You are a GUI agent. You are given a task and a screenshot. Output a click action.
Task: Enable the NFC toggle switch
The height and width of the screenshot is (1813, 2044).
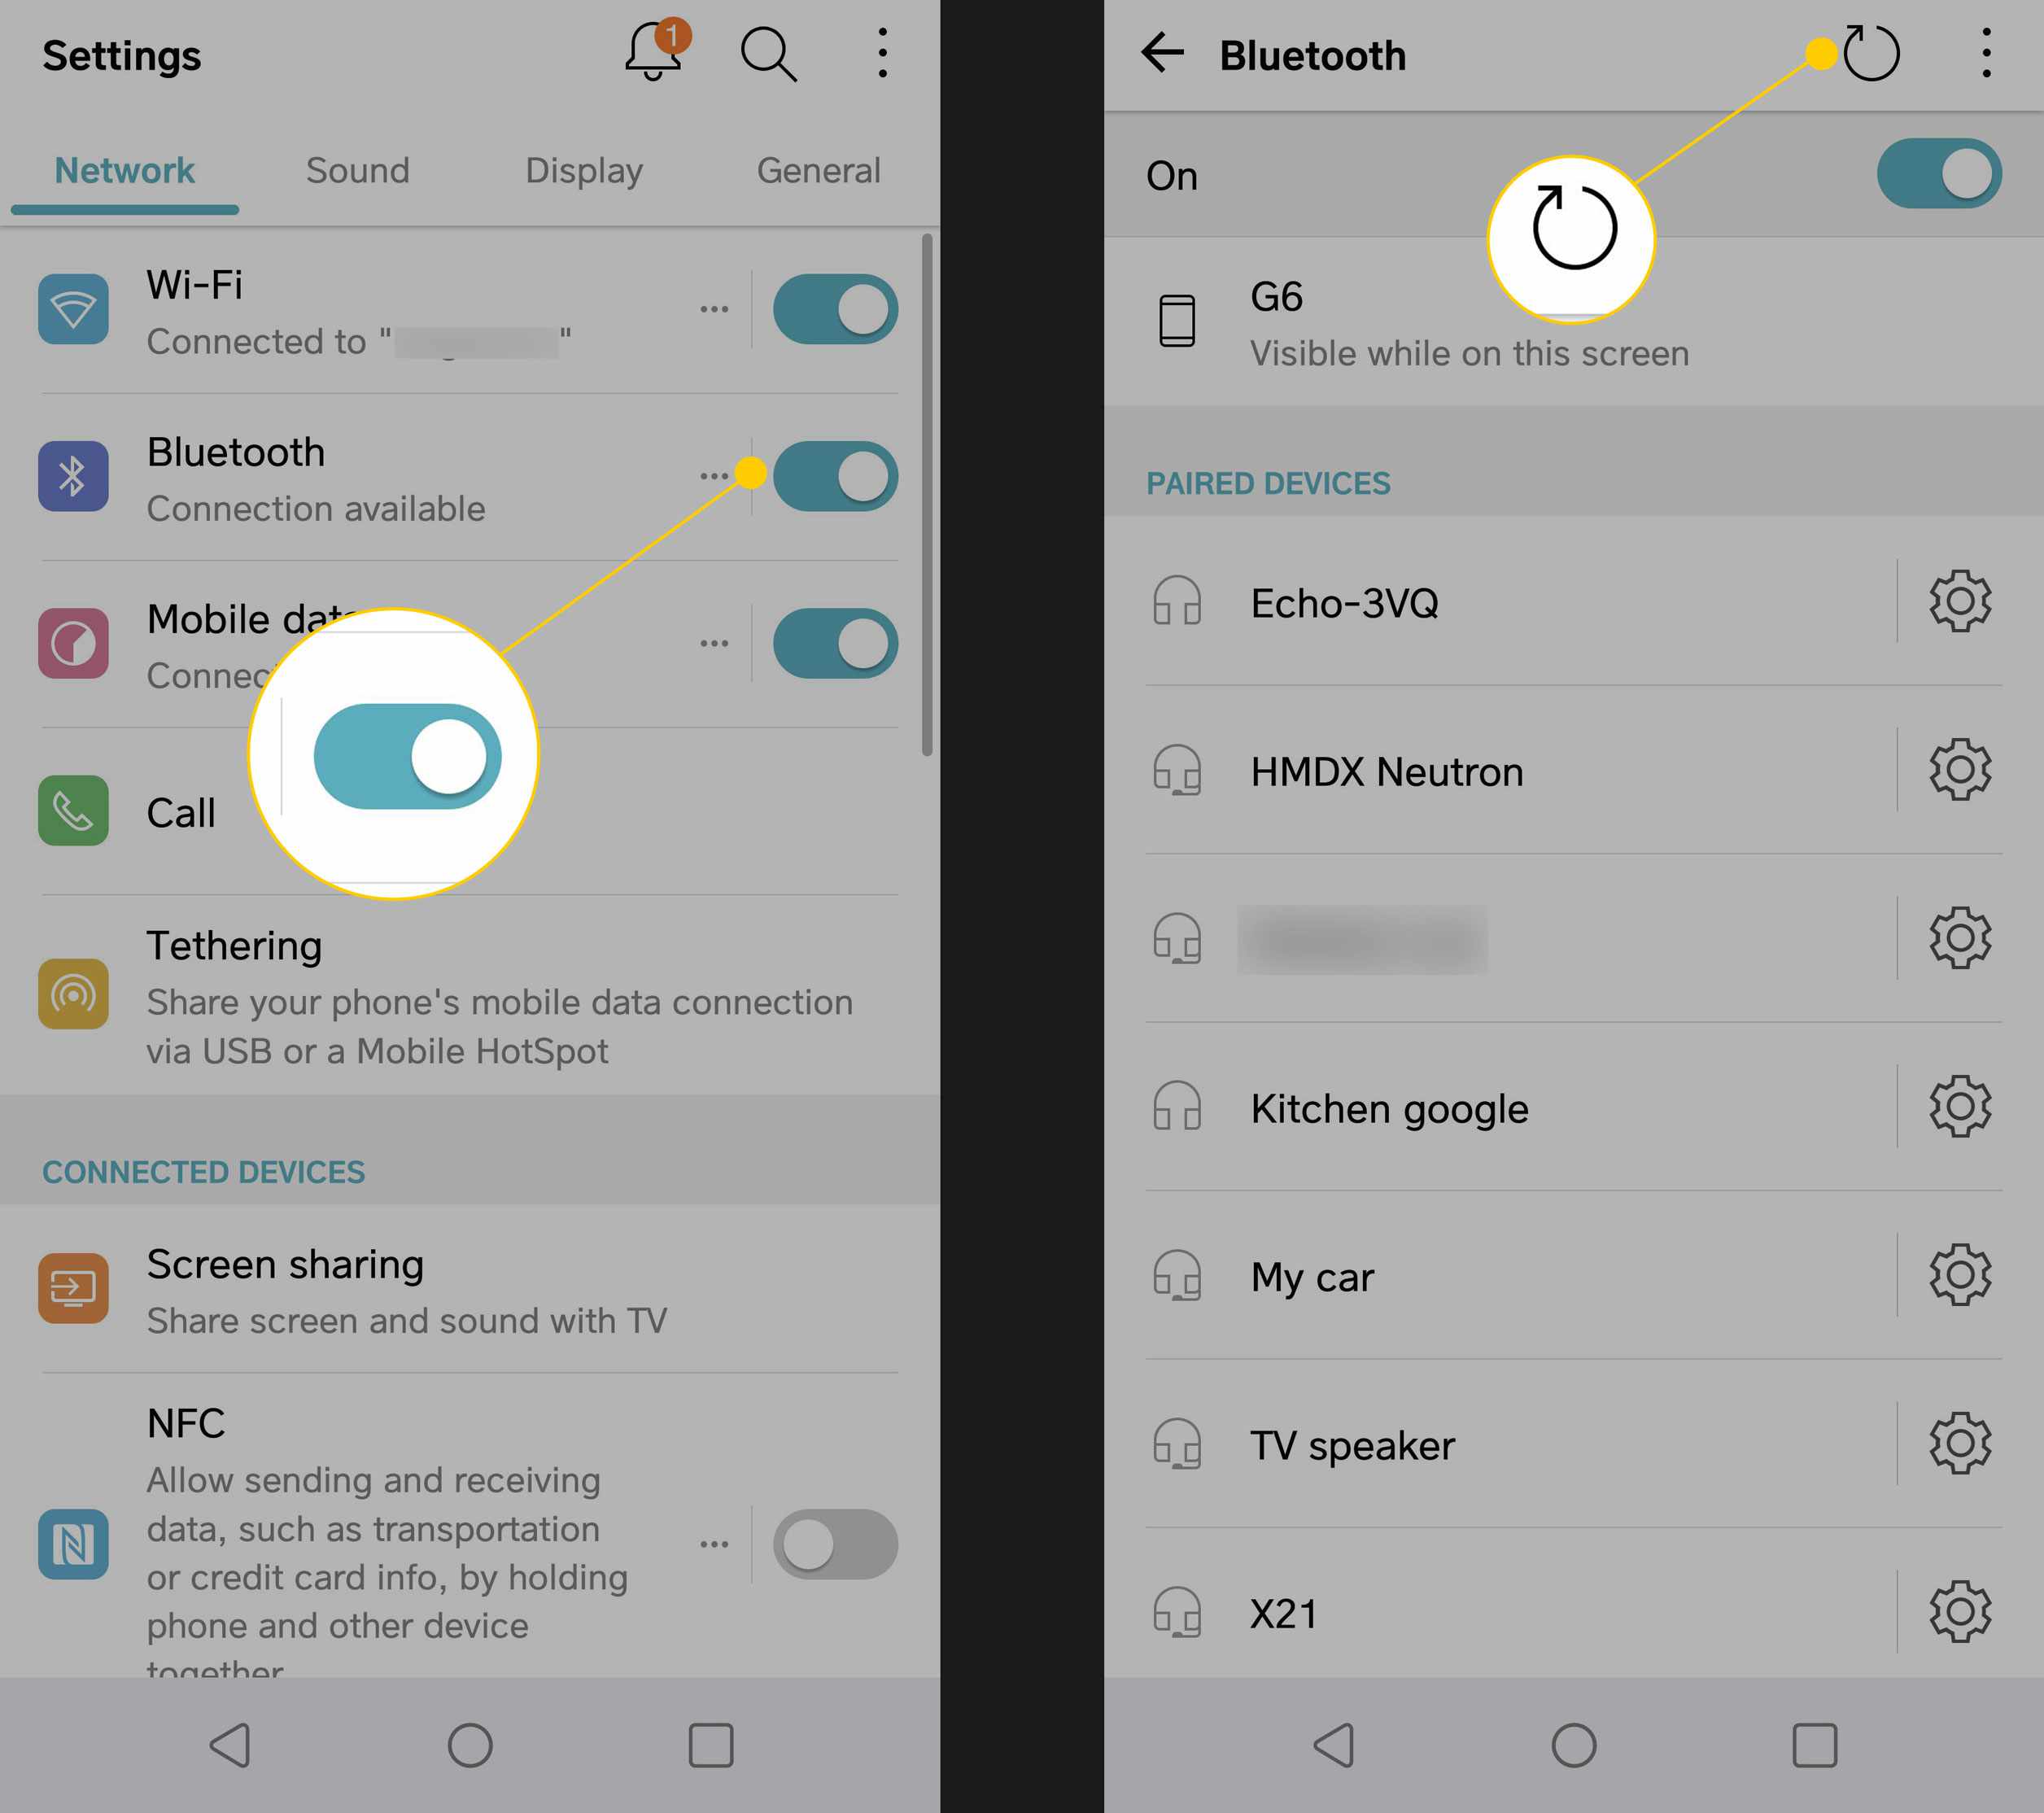click(836, 1540)
